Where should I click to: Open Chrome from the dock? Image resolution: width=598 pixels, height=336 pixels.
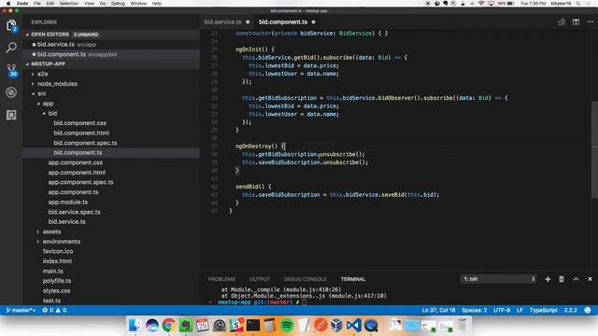168,326
